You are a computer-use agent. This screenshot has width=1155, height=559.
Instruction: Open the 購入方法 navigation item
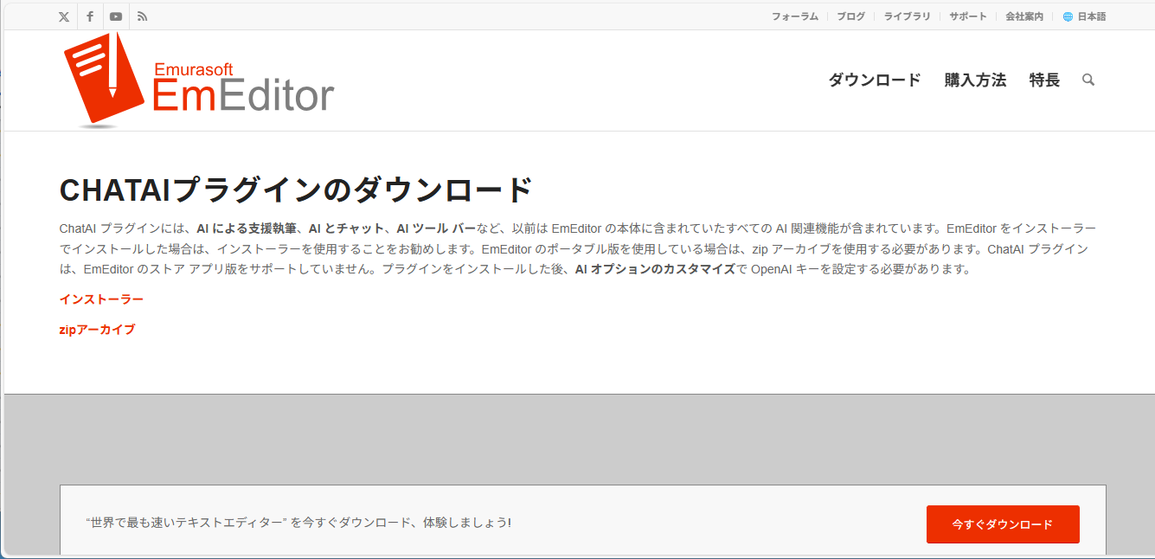(975, 80)
